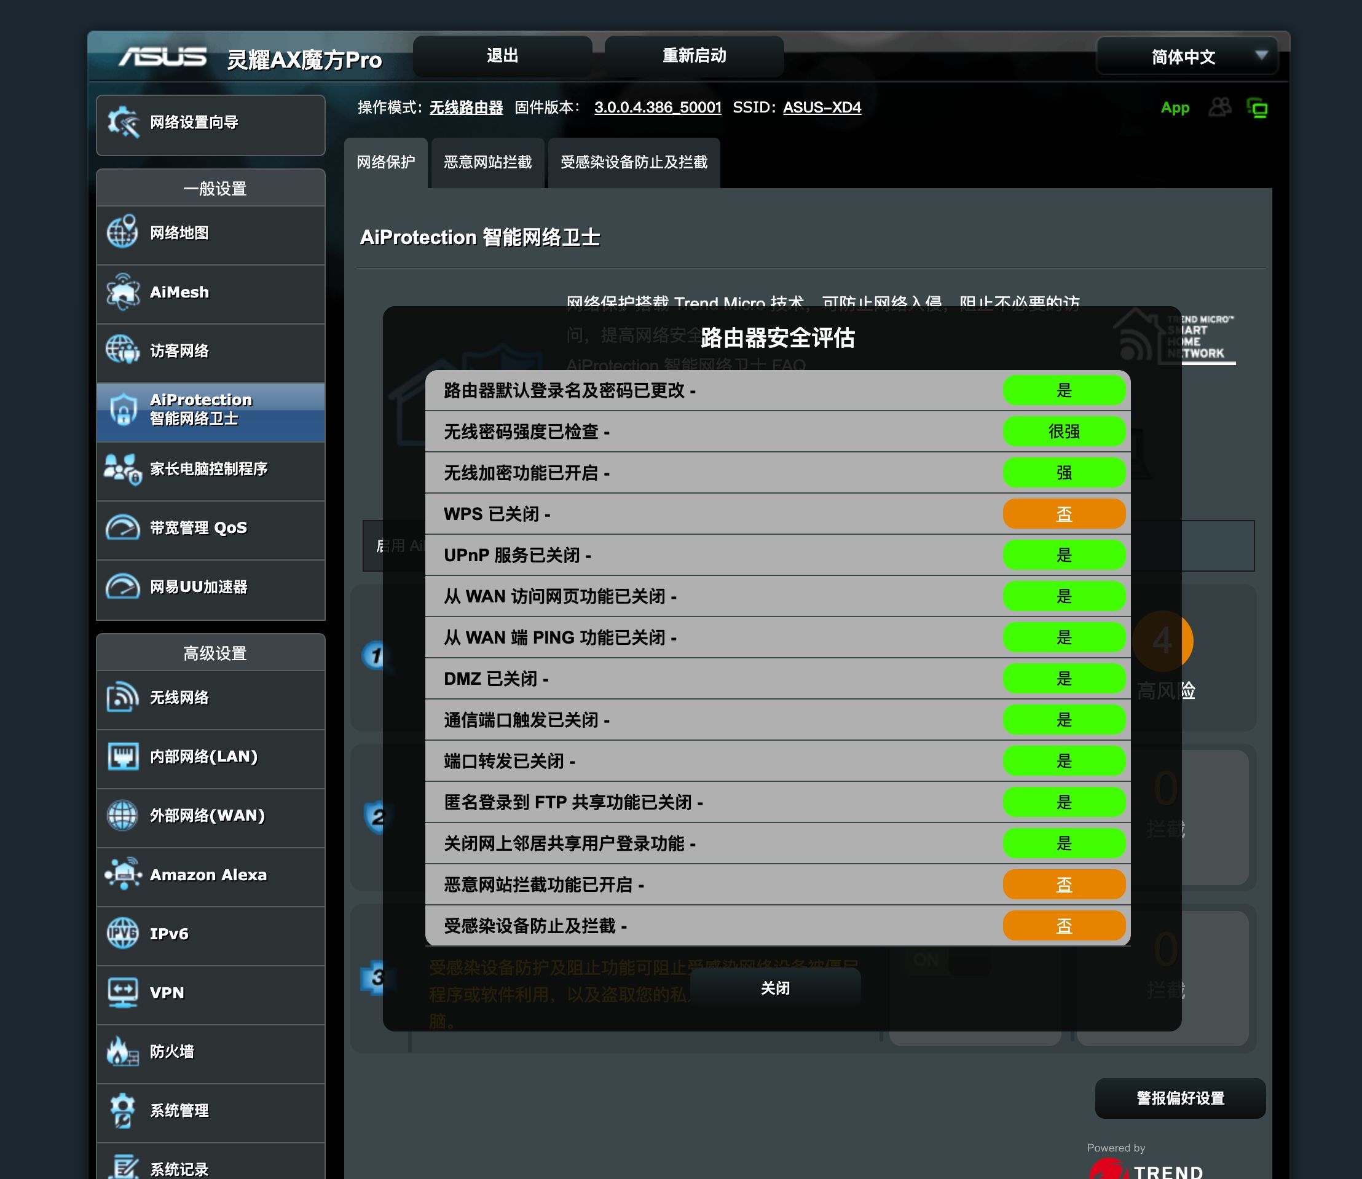
Task: Click the Amazon Alexa icon
Action: pos(123,874)
